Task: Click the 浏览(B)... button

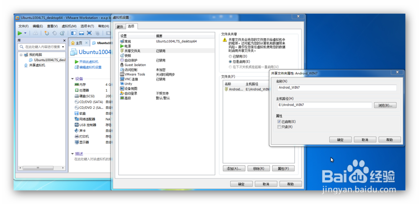Action: pyautogui.click(x=385, y=105)
